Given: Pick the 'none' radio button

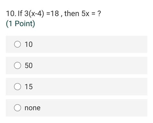Looking at the screenshot, I should [17, 108].
